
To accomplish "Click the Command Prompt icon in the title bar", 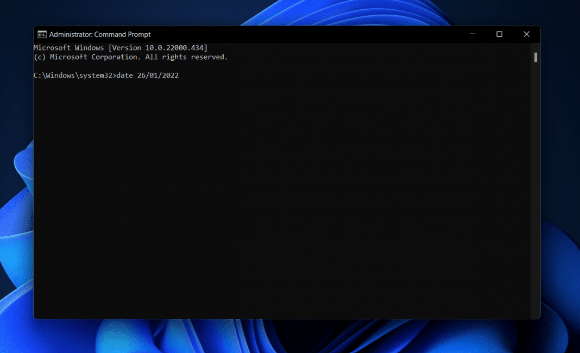I will point(42,34).
